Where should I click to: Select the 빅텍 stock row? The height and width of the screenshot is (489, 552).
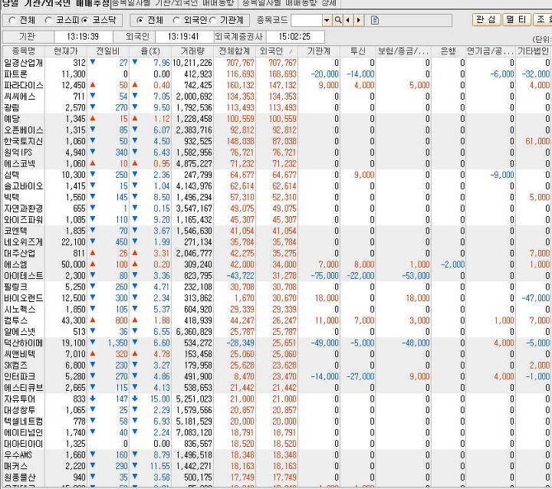click(276, 198)
